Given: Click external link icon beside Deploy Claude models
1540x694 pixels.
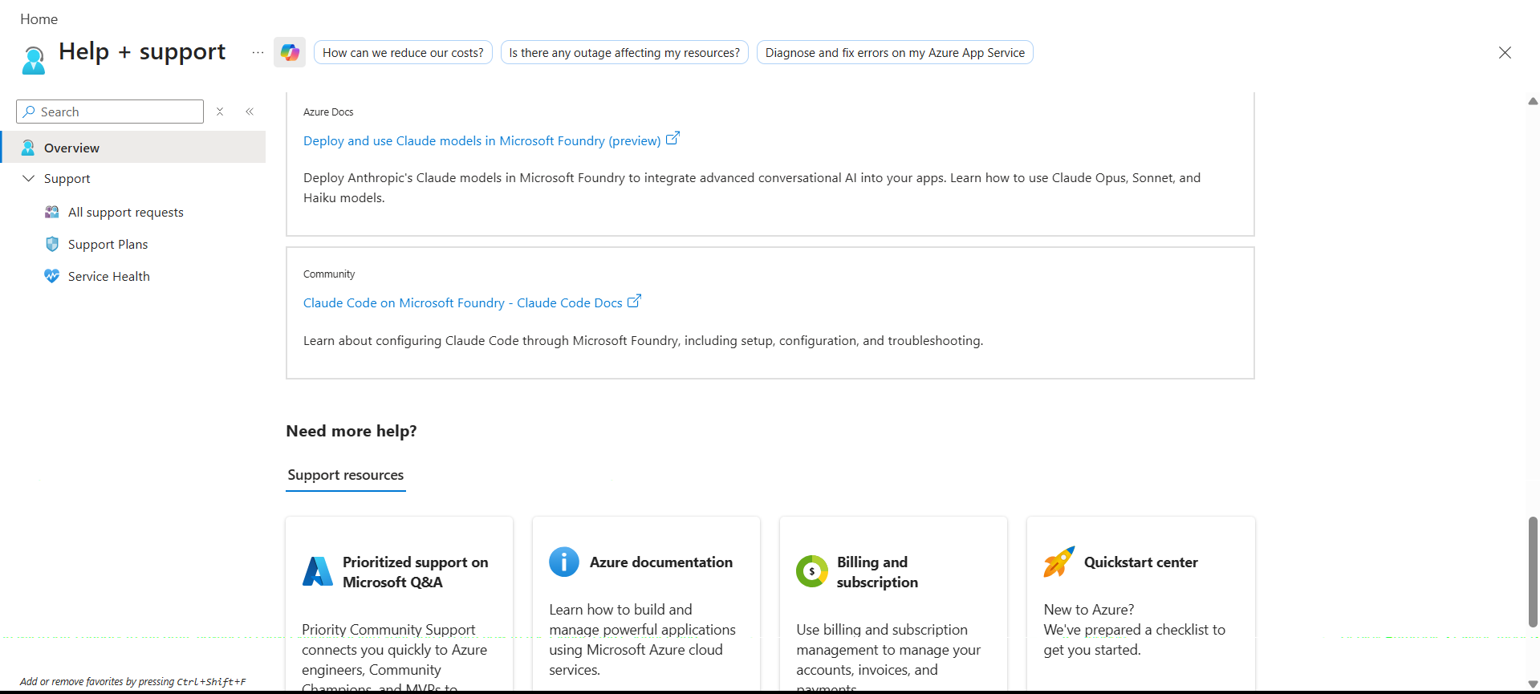Looking at the screenshot, I should pos(672,139).
